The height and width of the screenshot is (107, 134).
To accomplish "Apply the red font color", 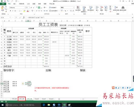I will (x=28, y=11).
